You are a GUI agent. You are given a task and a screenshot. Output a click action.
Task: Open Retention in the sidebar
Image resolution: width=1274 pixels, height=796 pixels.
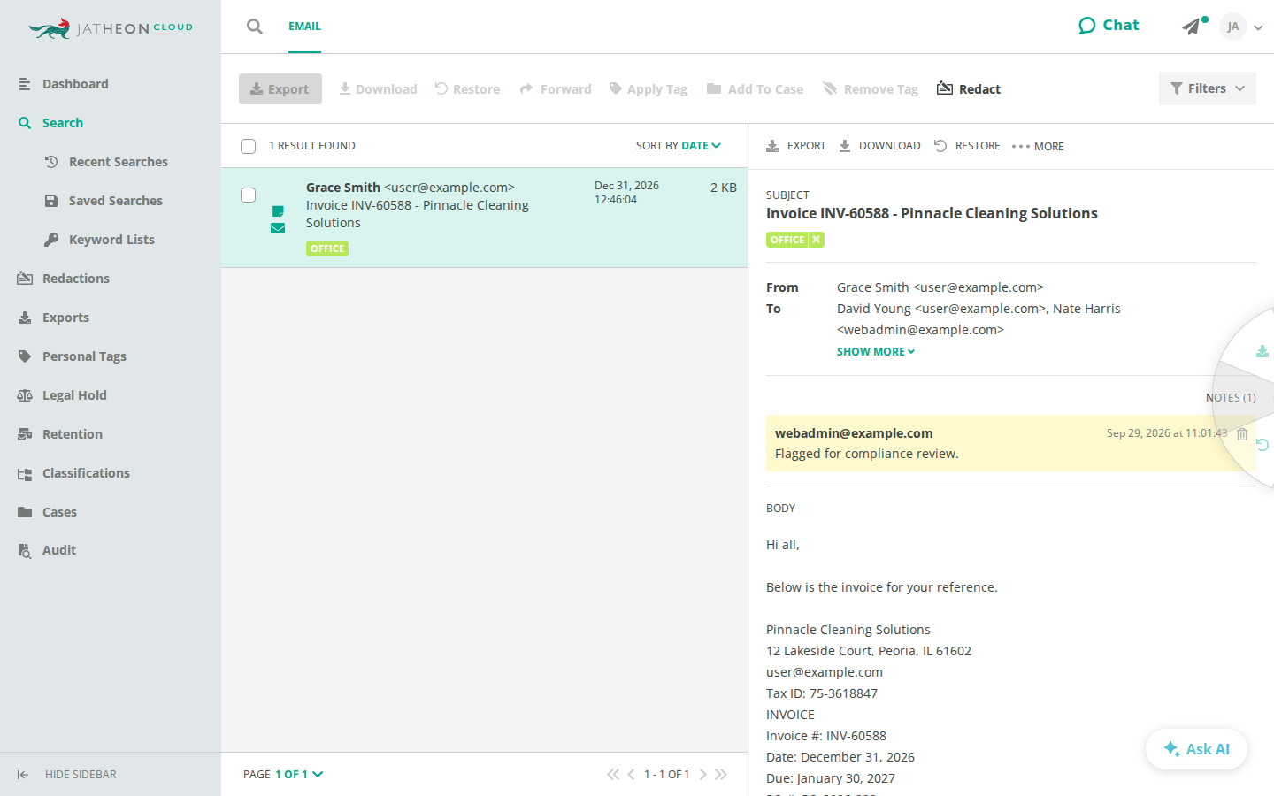[59, 434]
